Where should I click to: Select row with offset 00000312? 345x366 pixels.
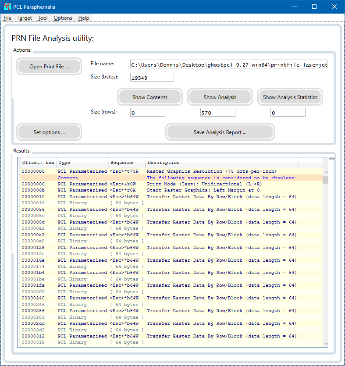[x=171, y=336]
